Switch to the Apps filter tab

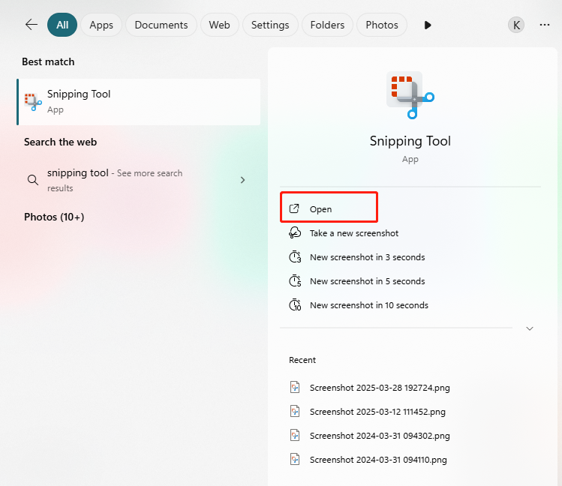101,25
